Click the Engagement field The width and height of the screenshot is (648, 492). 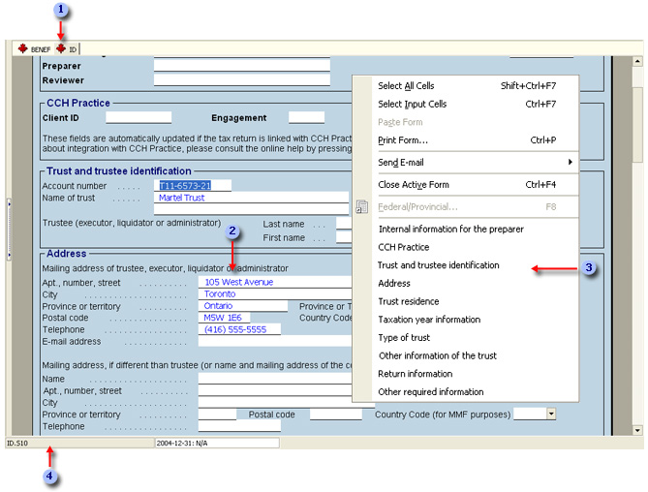[x=306, y=118]
